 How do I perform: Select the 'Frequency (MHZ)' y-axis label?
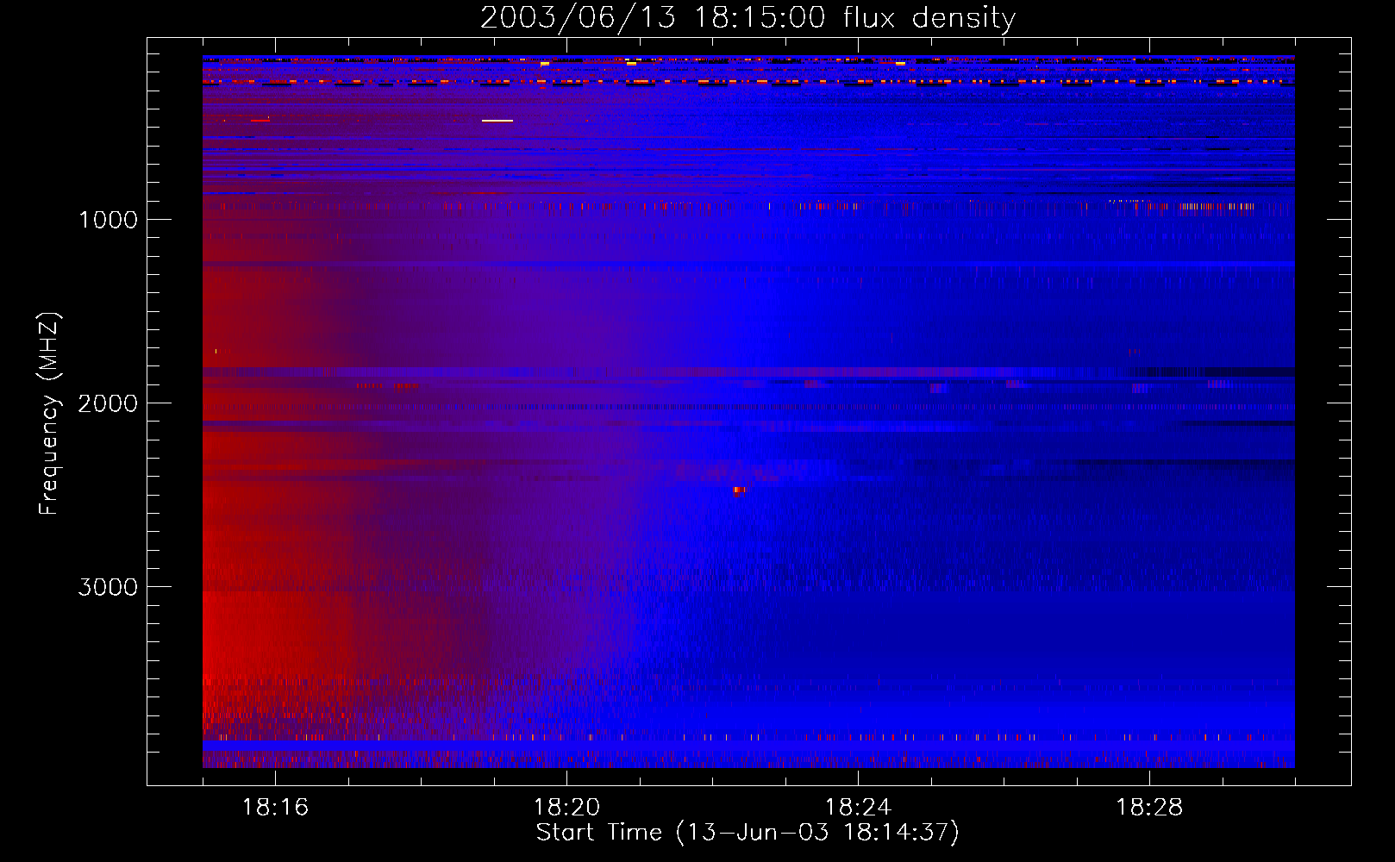coord(49,414)
